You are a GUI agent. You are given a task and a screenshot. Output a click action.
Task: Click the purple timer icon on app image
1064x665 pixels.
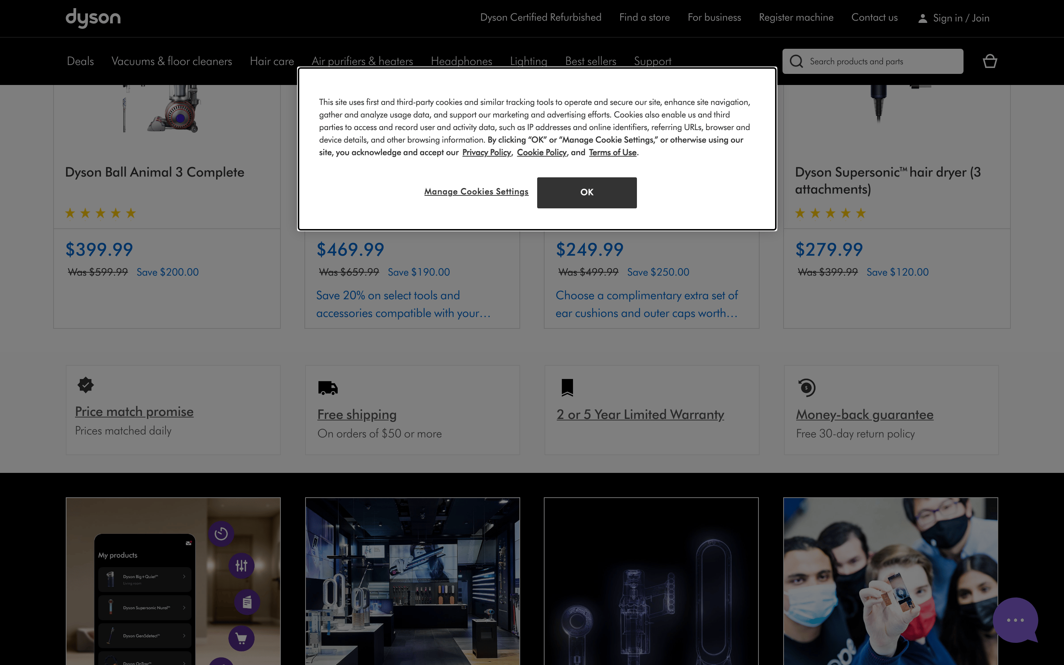tap(221, 533)
